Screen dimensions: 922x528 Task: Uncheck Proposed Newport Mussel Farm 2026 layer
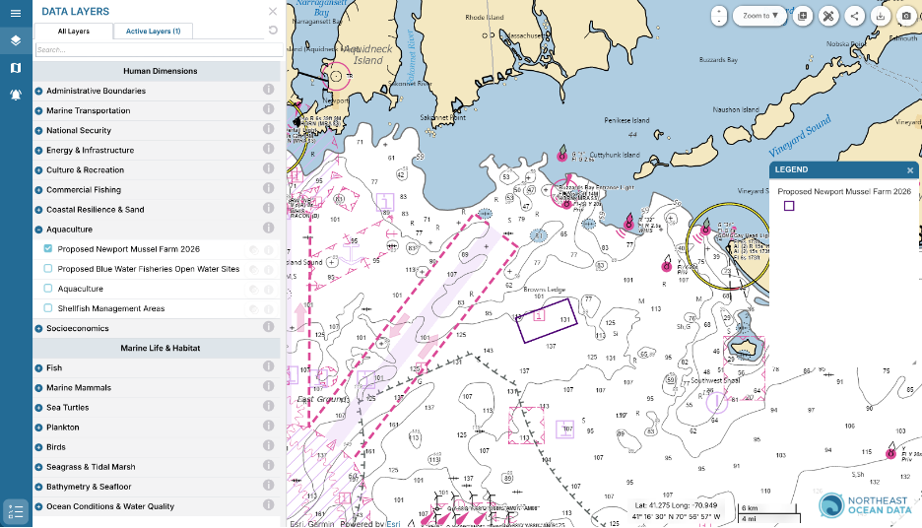click(x=48, y=248)
